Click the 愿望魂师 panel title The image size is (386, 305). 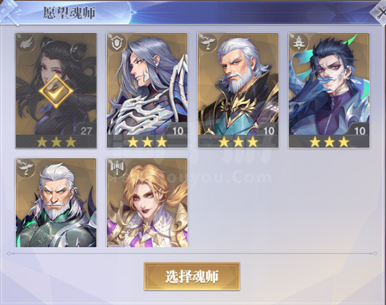pos(69,13)
